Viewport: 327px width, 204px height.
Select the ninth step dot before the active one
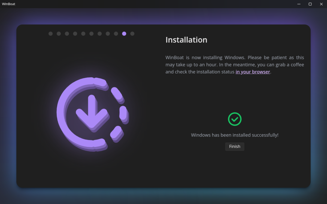(x=116, y=33)
